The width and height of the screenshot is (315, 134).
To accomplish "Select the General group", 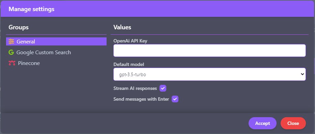I will click(56, 41).
